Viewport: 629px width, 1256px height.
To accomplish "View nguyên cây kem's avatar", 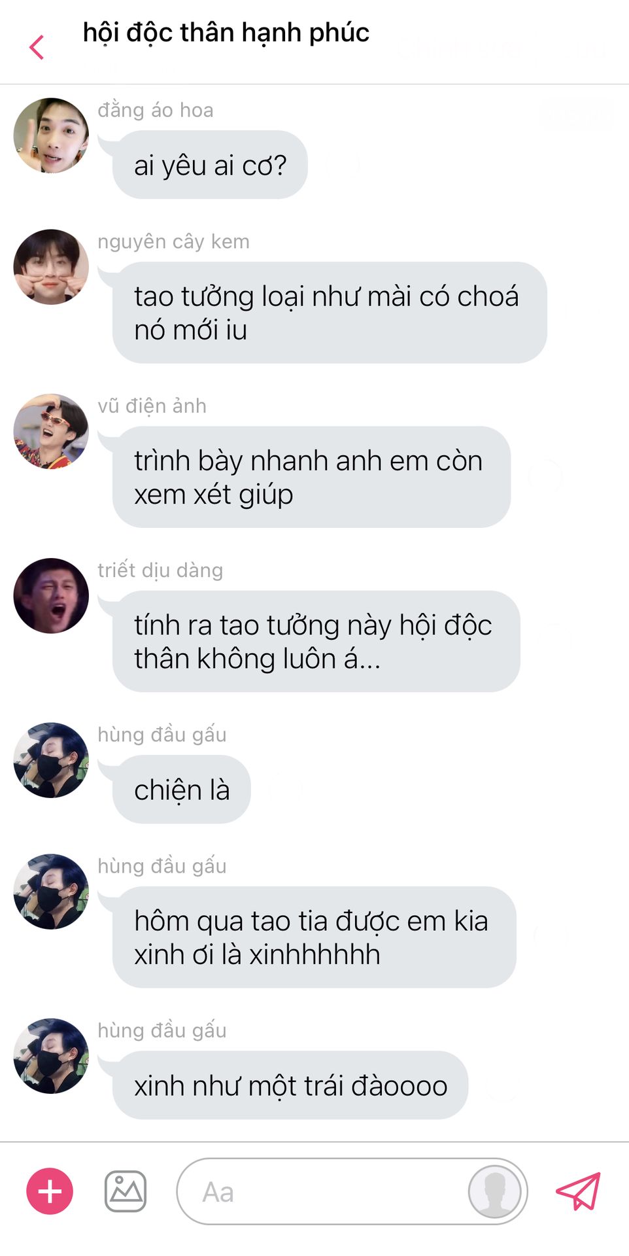I will click(x=51, y=267).
